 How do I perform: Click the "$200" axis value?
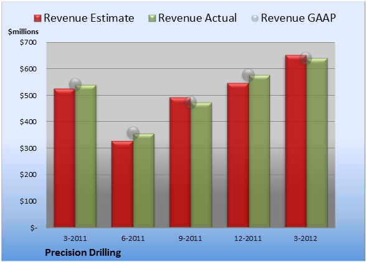click(28, 174)
